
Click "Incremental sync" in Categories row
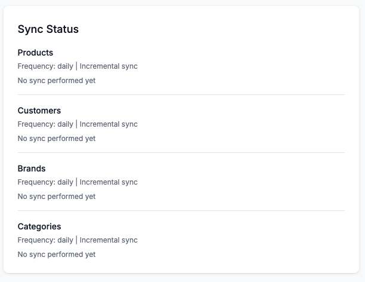tap(109, 240)
